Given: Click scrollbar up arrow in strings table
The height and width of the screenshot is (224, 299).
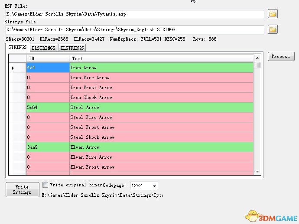Looking at the screenshot, I should (257, 58).
